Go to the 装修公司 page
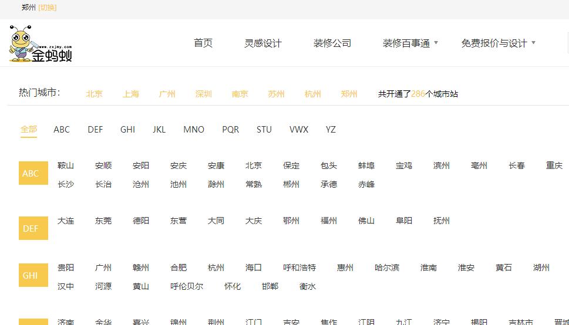The width and height of the screenshot is (569, 325). point(332,43)
